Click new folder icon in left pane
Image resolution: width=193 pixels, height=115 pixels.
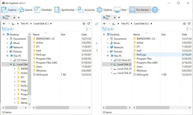7,29
